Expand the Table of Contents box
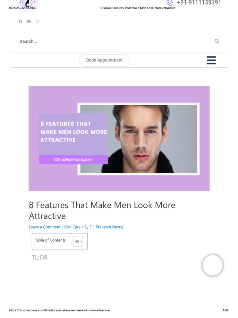Image resolution: width=238 pixels, height=318 pixels. [x=60, y=241]
